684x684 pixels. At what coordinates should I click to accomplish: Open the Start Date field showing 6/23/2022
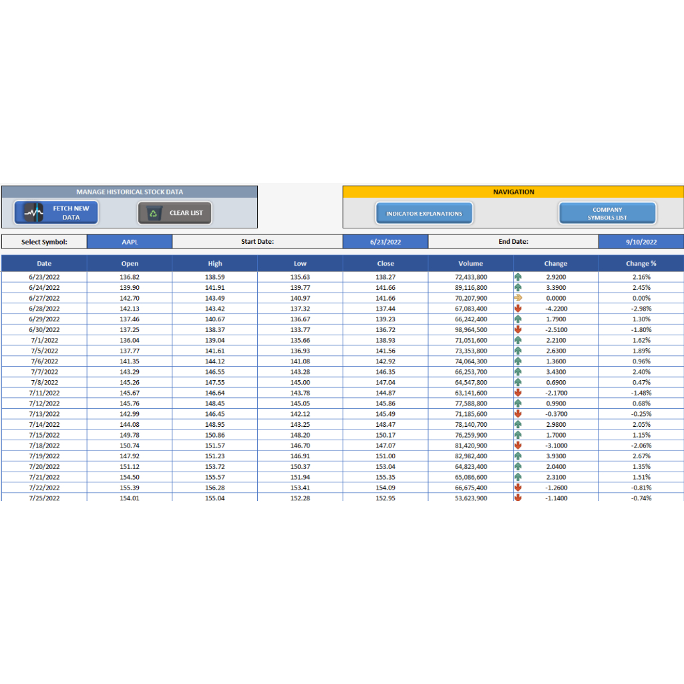(x=385, y=241)
